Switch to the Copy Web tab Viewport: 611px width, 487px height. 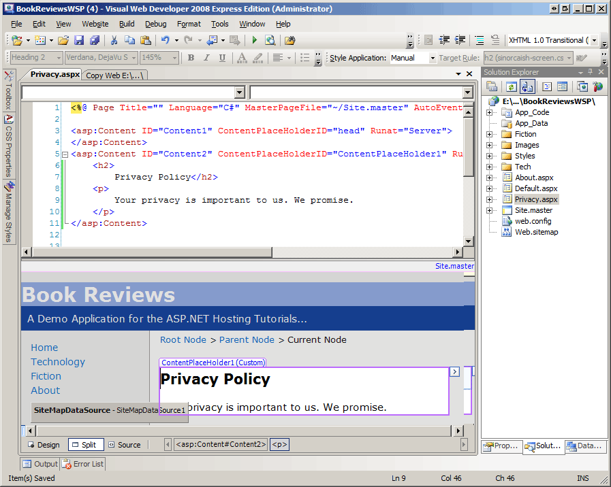click(114, 75)
